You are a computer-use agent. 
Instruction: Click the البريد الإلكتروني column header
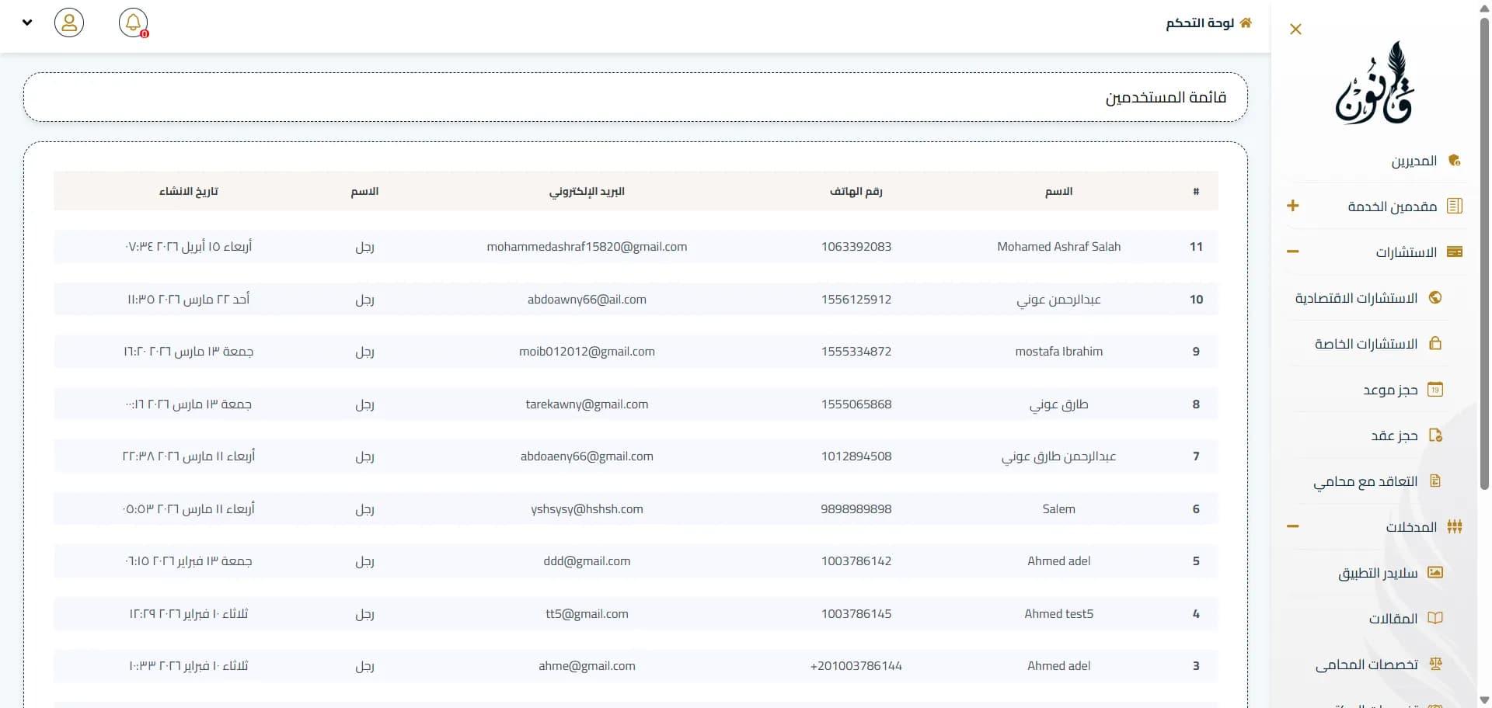click(587, 191)
